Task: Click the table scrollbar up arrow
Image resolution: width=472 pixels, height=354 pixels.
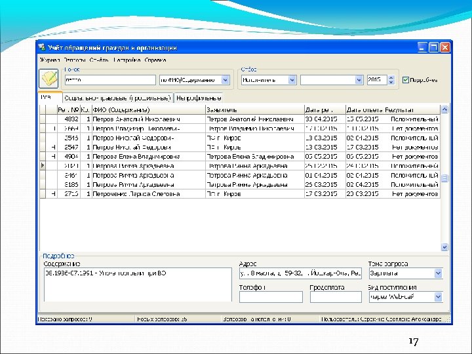Action: pyautogui.click(x=444, y=109)
